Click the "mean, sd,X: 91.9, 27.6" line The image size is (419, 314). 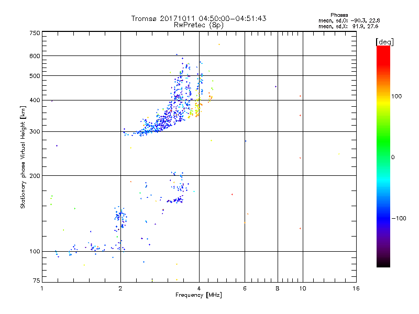click(x=348, y=26)
